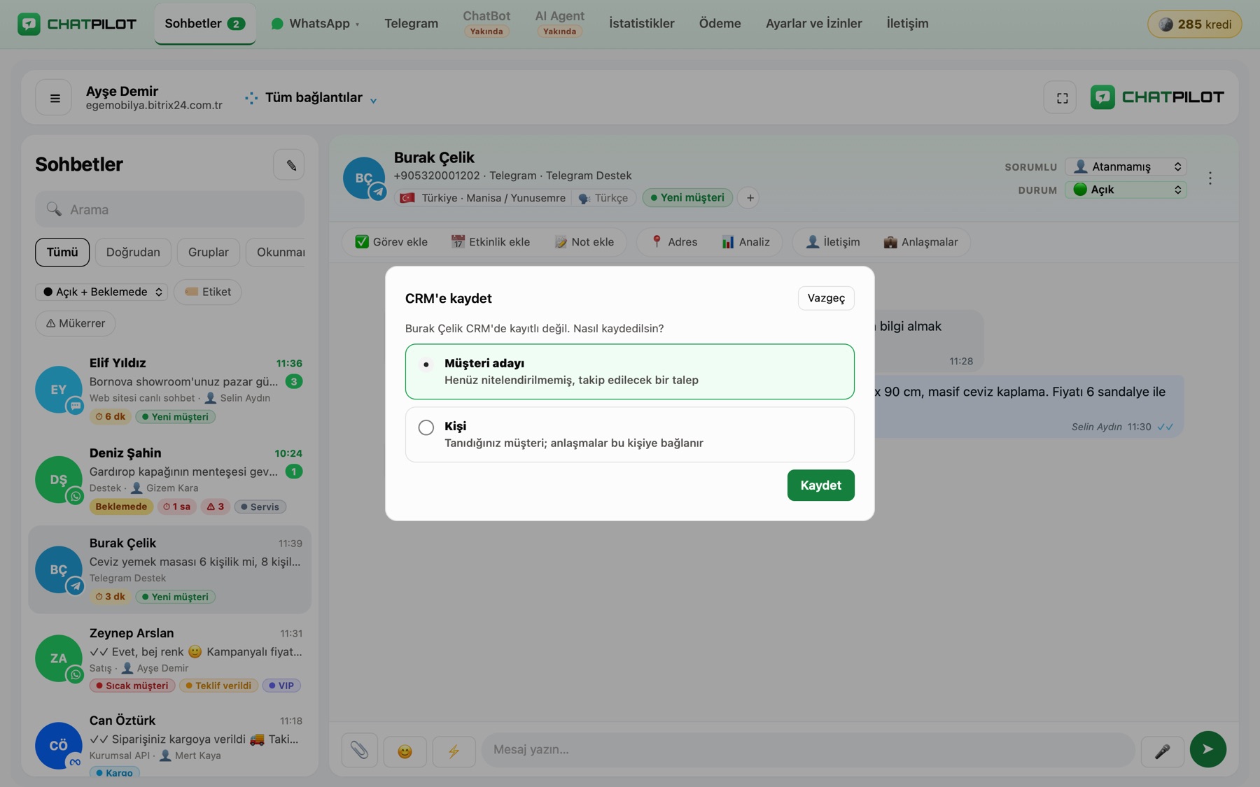The height and width of the screenshot is (787, 1260).
Task: Open Elif Yıldız conversation
Action: (169, 390)
